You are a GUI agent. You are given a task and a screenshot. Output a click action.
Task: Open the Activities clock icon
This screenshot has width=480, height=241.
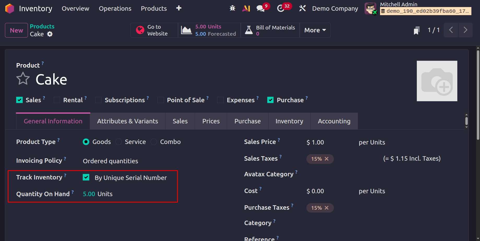pyautogui.click(x=281, y=8)
